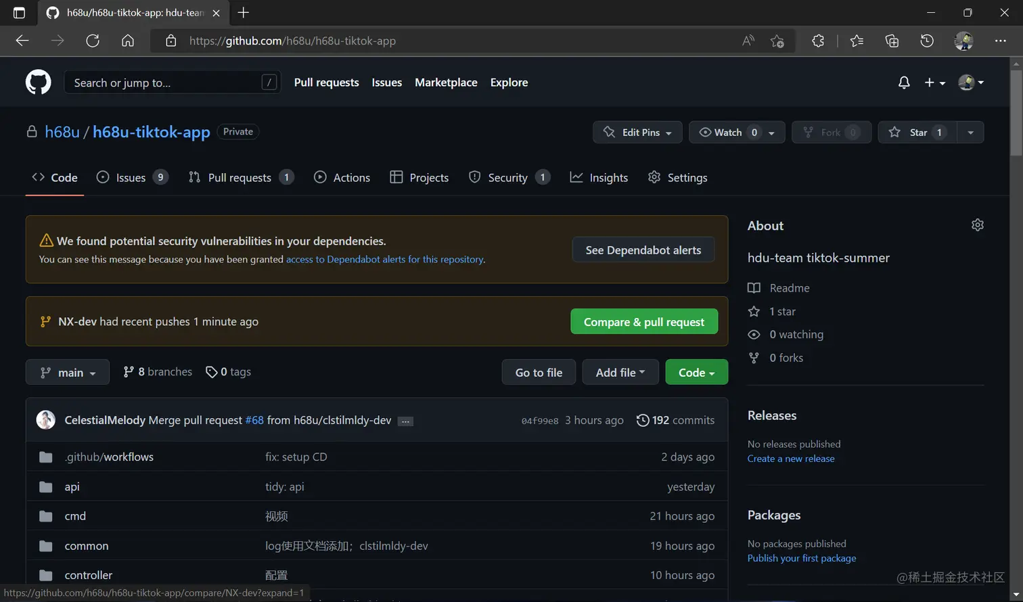Click Create a new release link
This screenshot has height=602, width=1023.
coord(791,459)
